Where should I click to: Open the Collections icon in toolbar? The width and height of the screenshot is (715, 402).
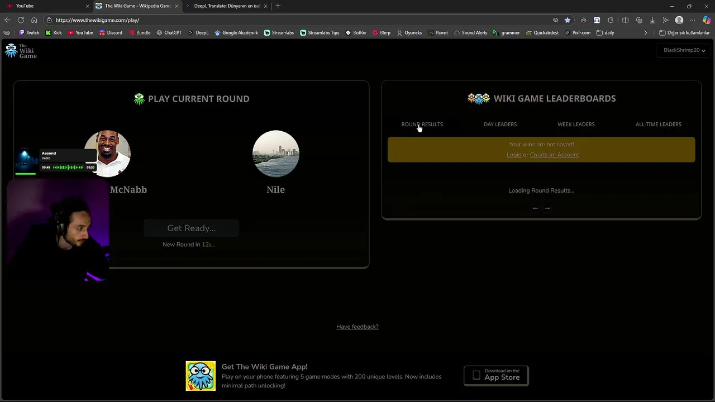point(639,20)
